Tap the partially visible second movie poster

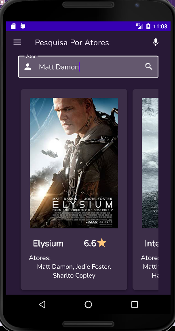click(x=150, y=163)
